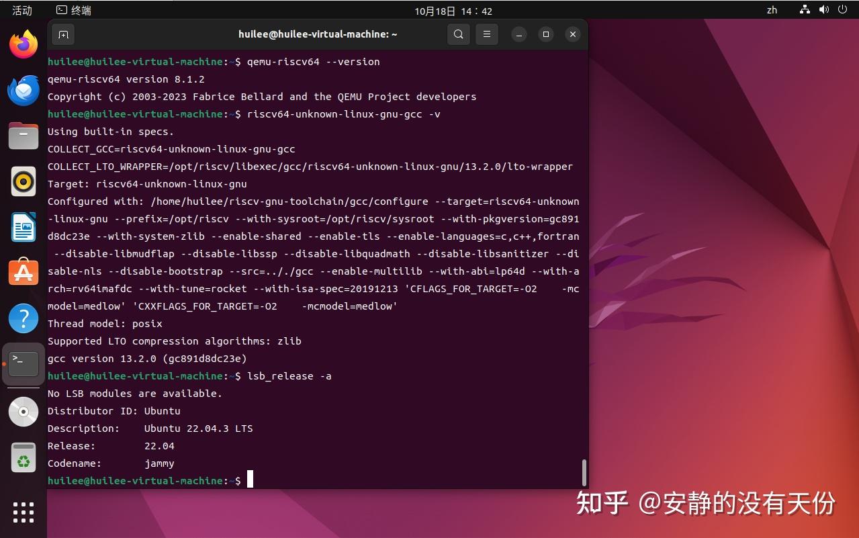Open the terminal hamburger menu

486,34
